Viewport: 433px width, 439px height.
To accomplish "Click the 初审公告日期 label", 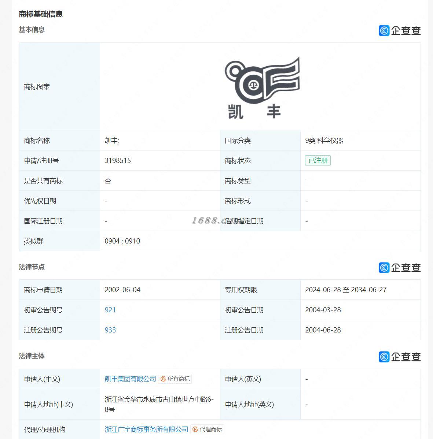I will tap(244, 310).
